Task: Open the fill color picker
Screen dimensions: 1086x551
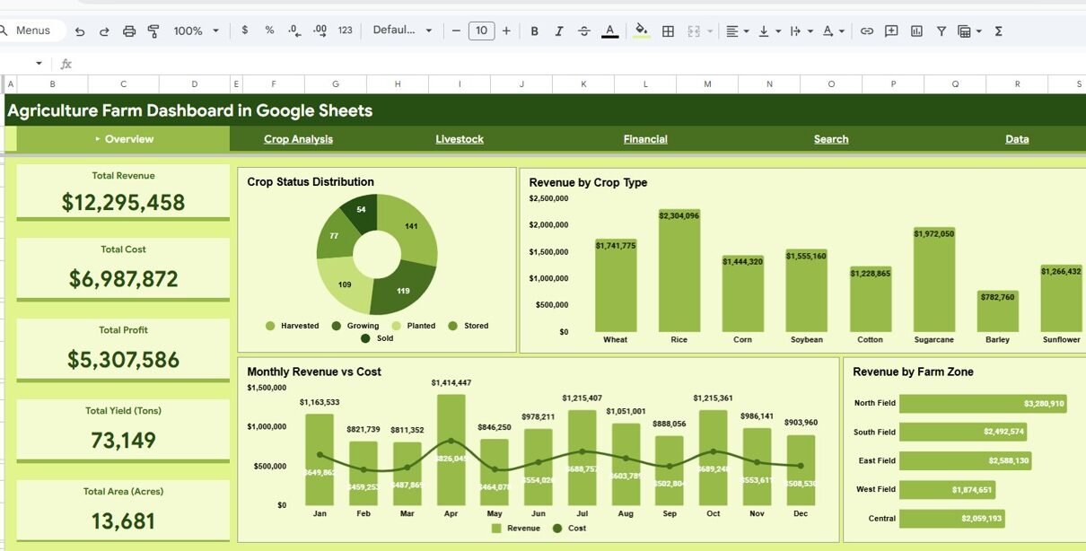Action: pyautogui.click(x=641, y=31)
